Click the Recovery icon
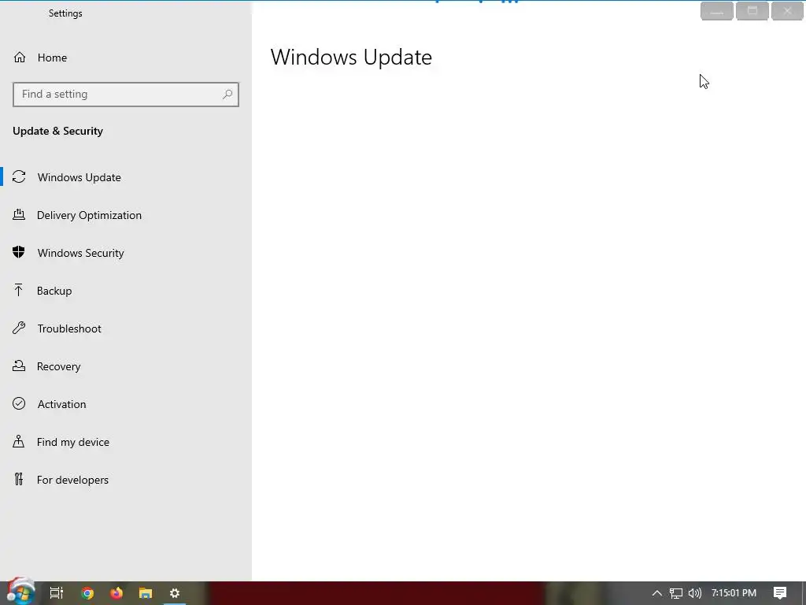 (19, 366)
